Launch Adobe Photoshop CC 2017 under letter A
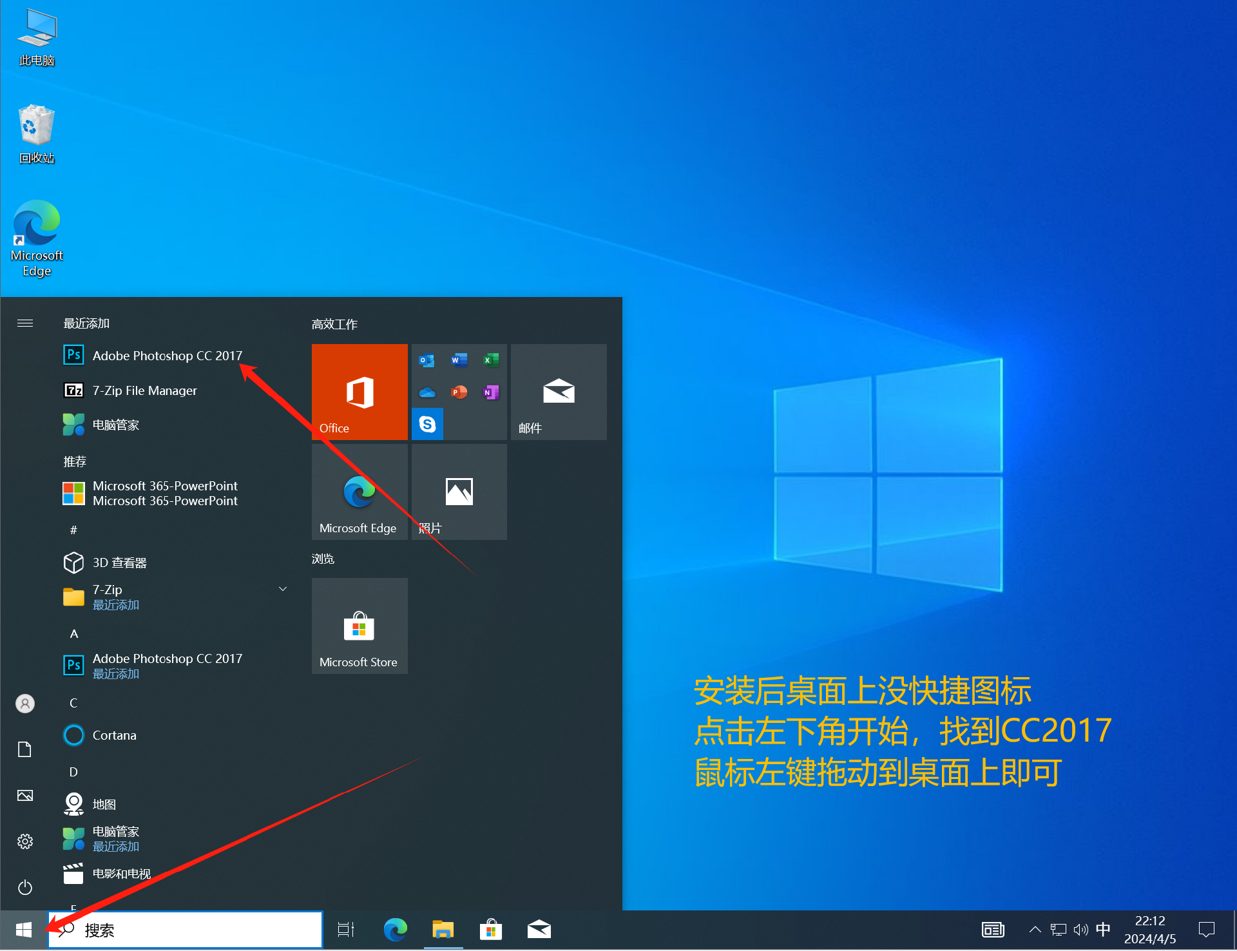 click(x=174, y=666)
